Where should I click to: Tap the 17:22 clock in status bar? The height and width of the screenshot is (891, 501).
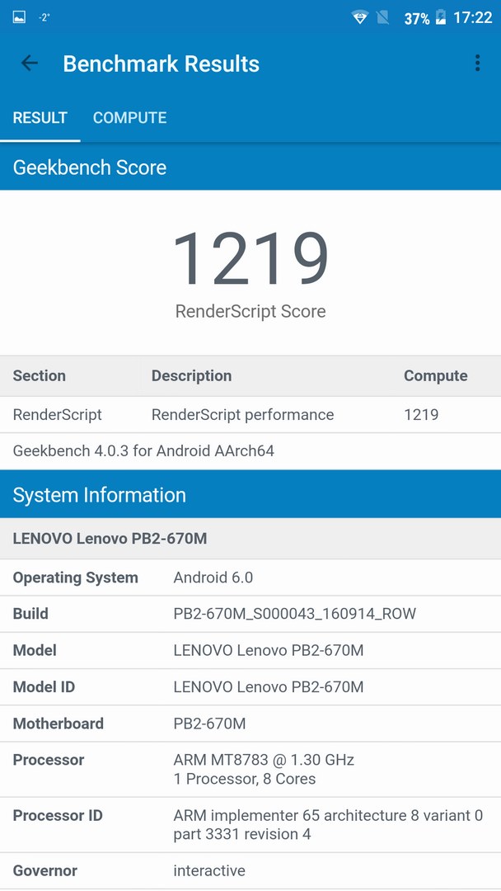(473, 17)
